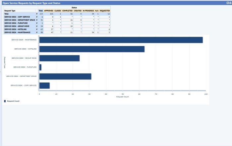Select the Service Desk - Hoteling chart bar
The height and width of the screenshot is (146, 232).
tap(92, 49)
